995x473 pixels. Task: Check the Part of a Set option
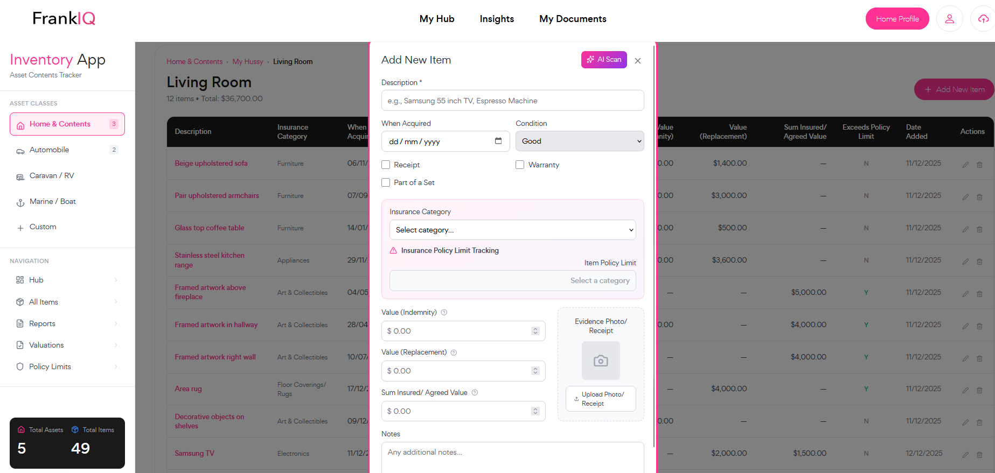click(386, 182)
